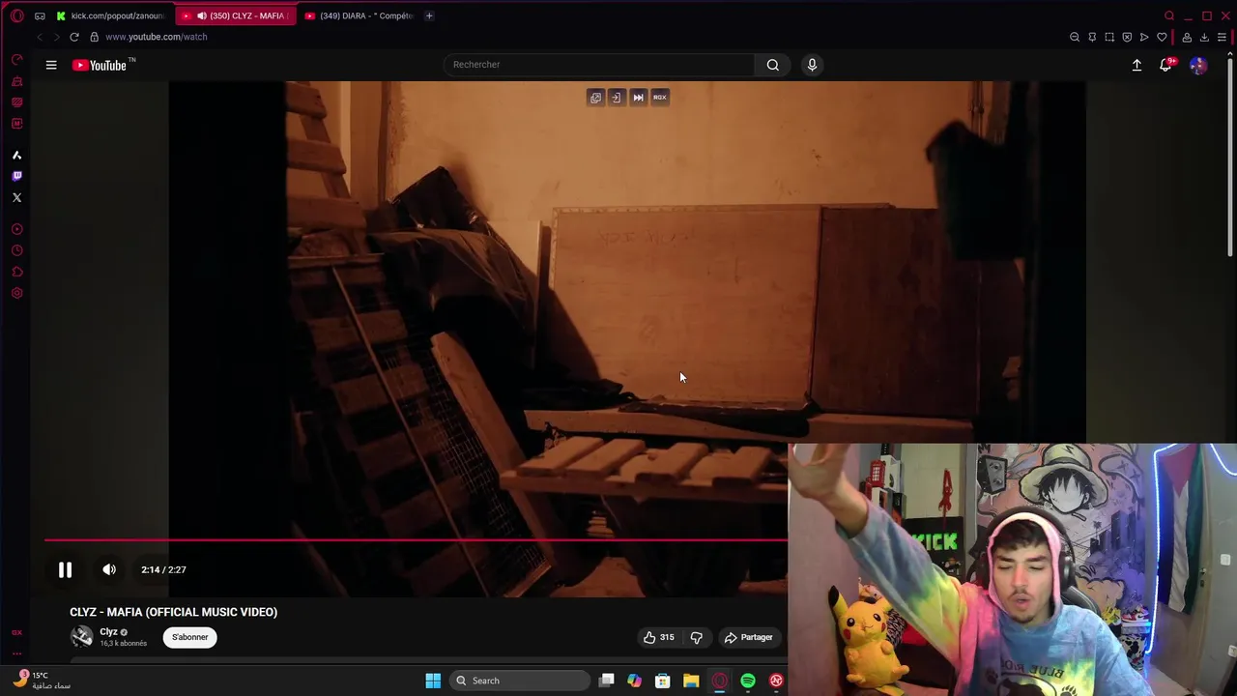Open X in the Opera sidebar
Screen dimensions: 1237x696
coord(16,197)
